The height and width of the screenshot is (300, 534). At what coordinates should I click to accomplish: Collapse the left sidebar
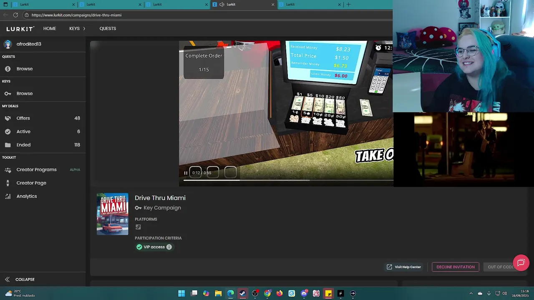(x=20, y=280)
